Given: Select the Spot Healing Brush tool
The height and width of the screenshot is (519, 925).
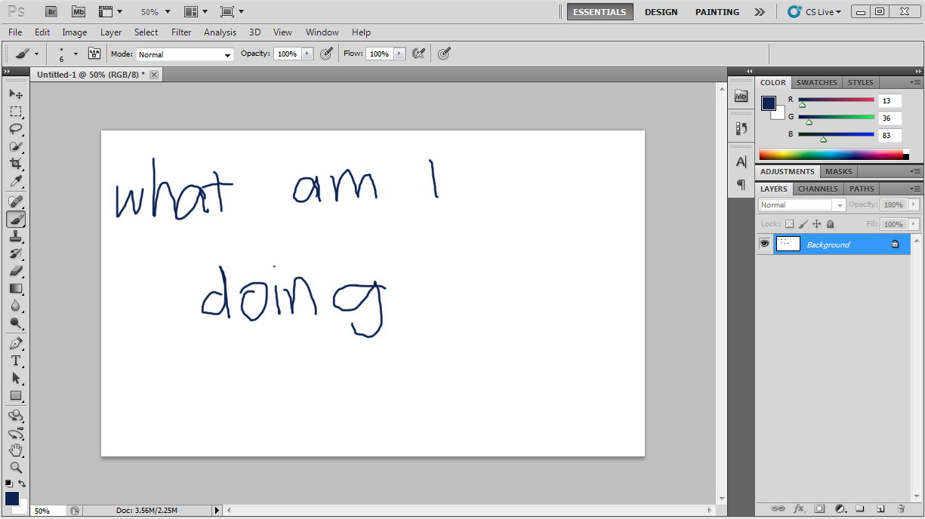Looking at the screenshot, I should coord(16,201).
